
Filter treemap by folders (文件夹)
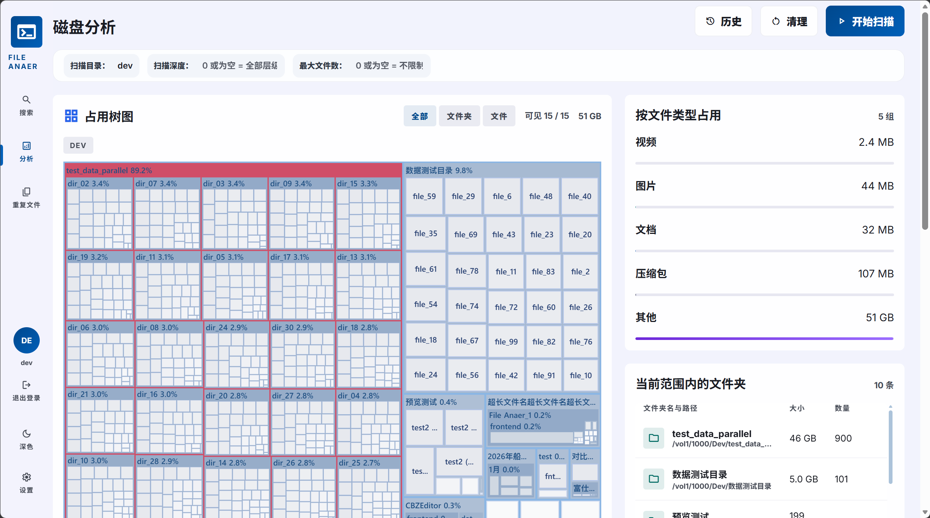[x=459, y=116]
